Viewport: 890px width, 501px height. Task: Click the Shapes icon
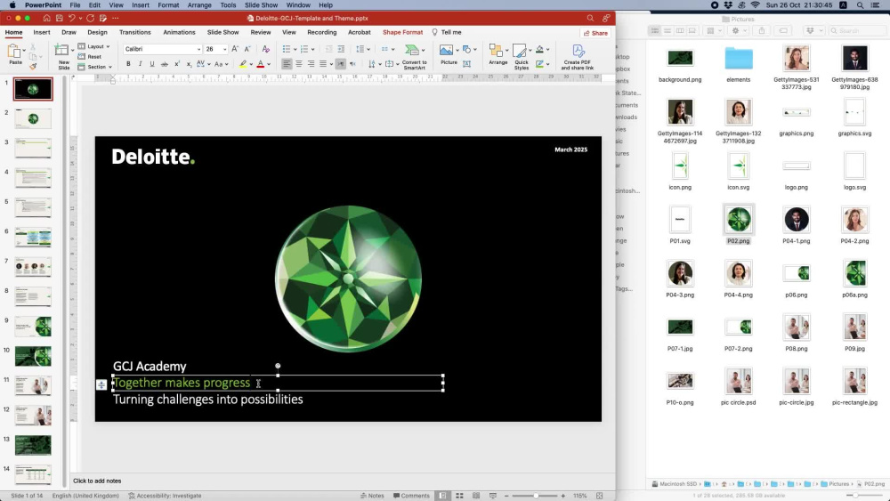(466, 49)
